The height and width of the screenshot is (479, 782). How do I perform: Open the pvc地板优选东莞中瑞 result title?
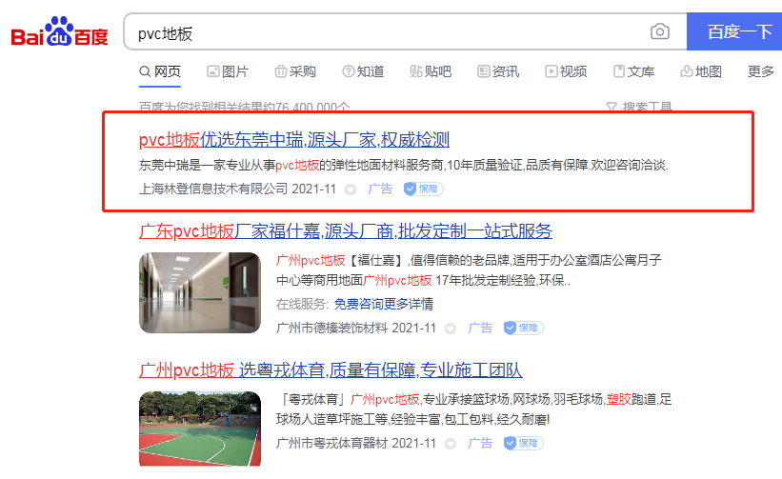294,140
